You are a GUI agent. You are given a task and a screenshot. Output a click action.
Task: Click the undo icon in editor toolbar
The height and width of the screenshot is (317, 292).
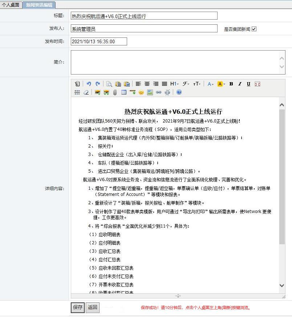89,84
